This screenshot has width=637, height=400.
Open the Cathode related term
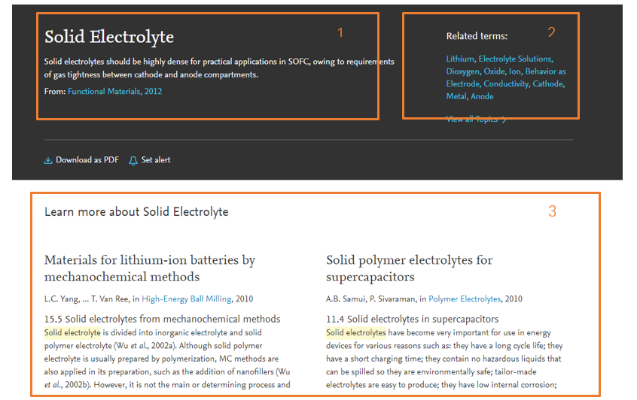click(x=548, y=84)
